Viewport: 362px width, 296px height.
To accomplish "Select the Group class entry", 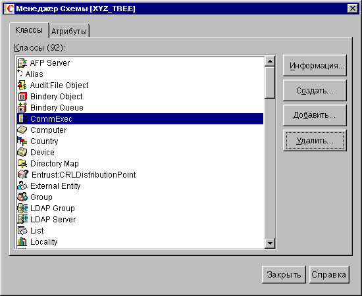I will click(140, 197).
